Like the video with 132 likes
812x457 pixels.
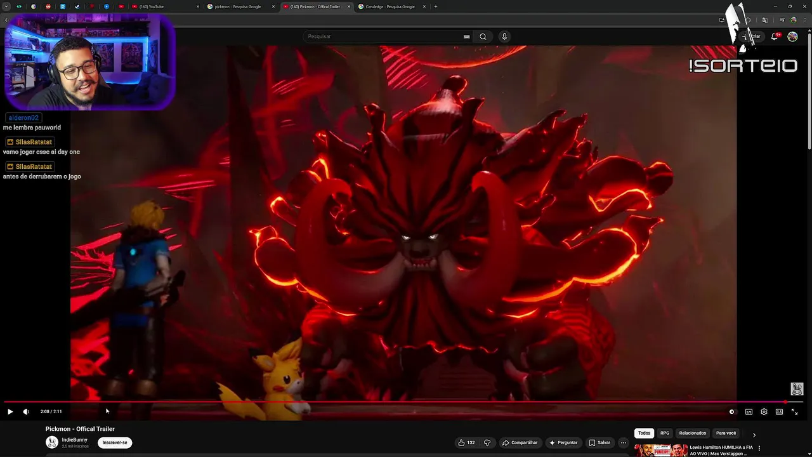tap(467, 442)
